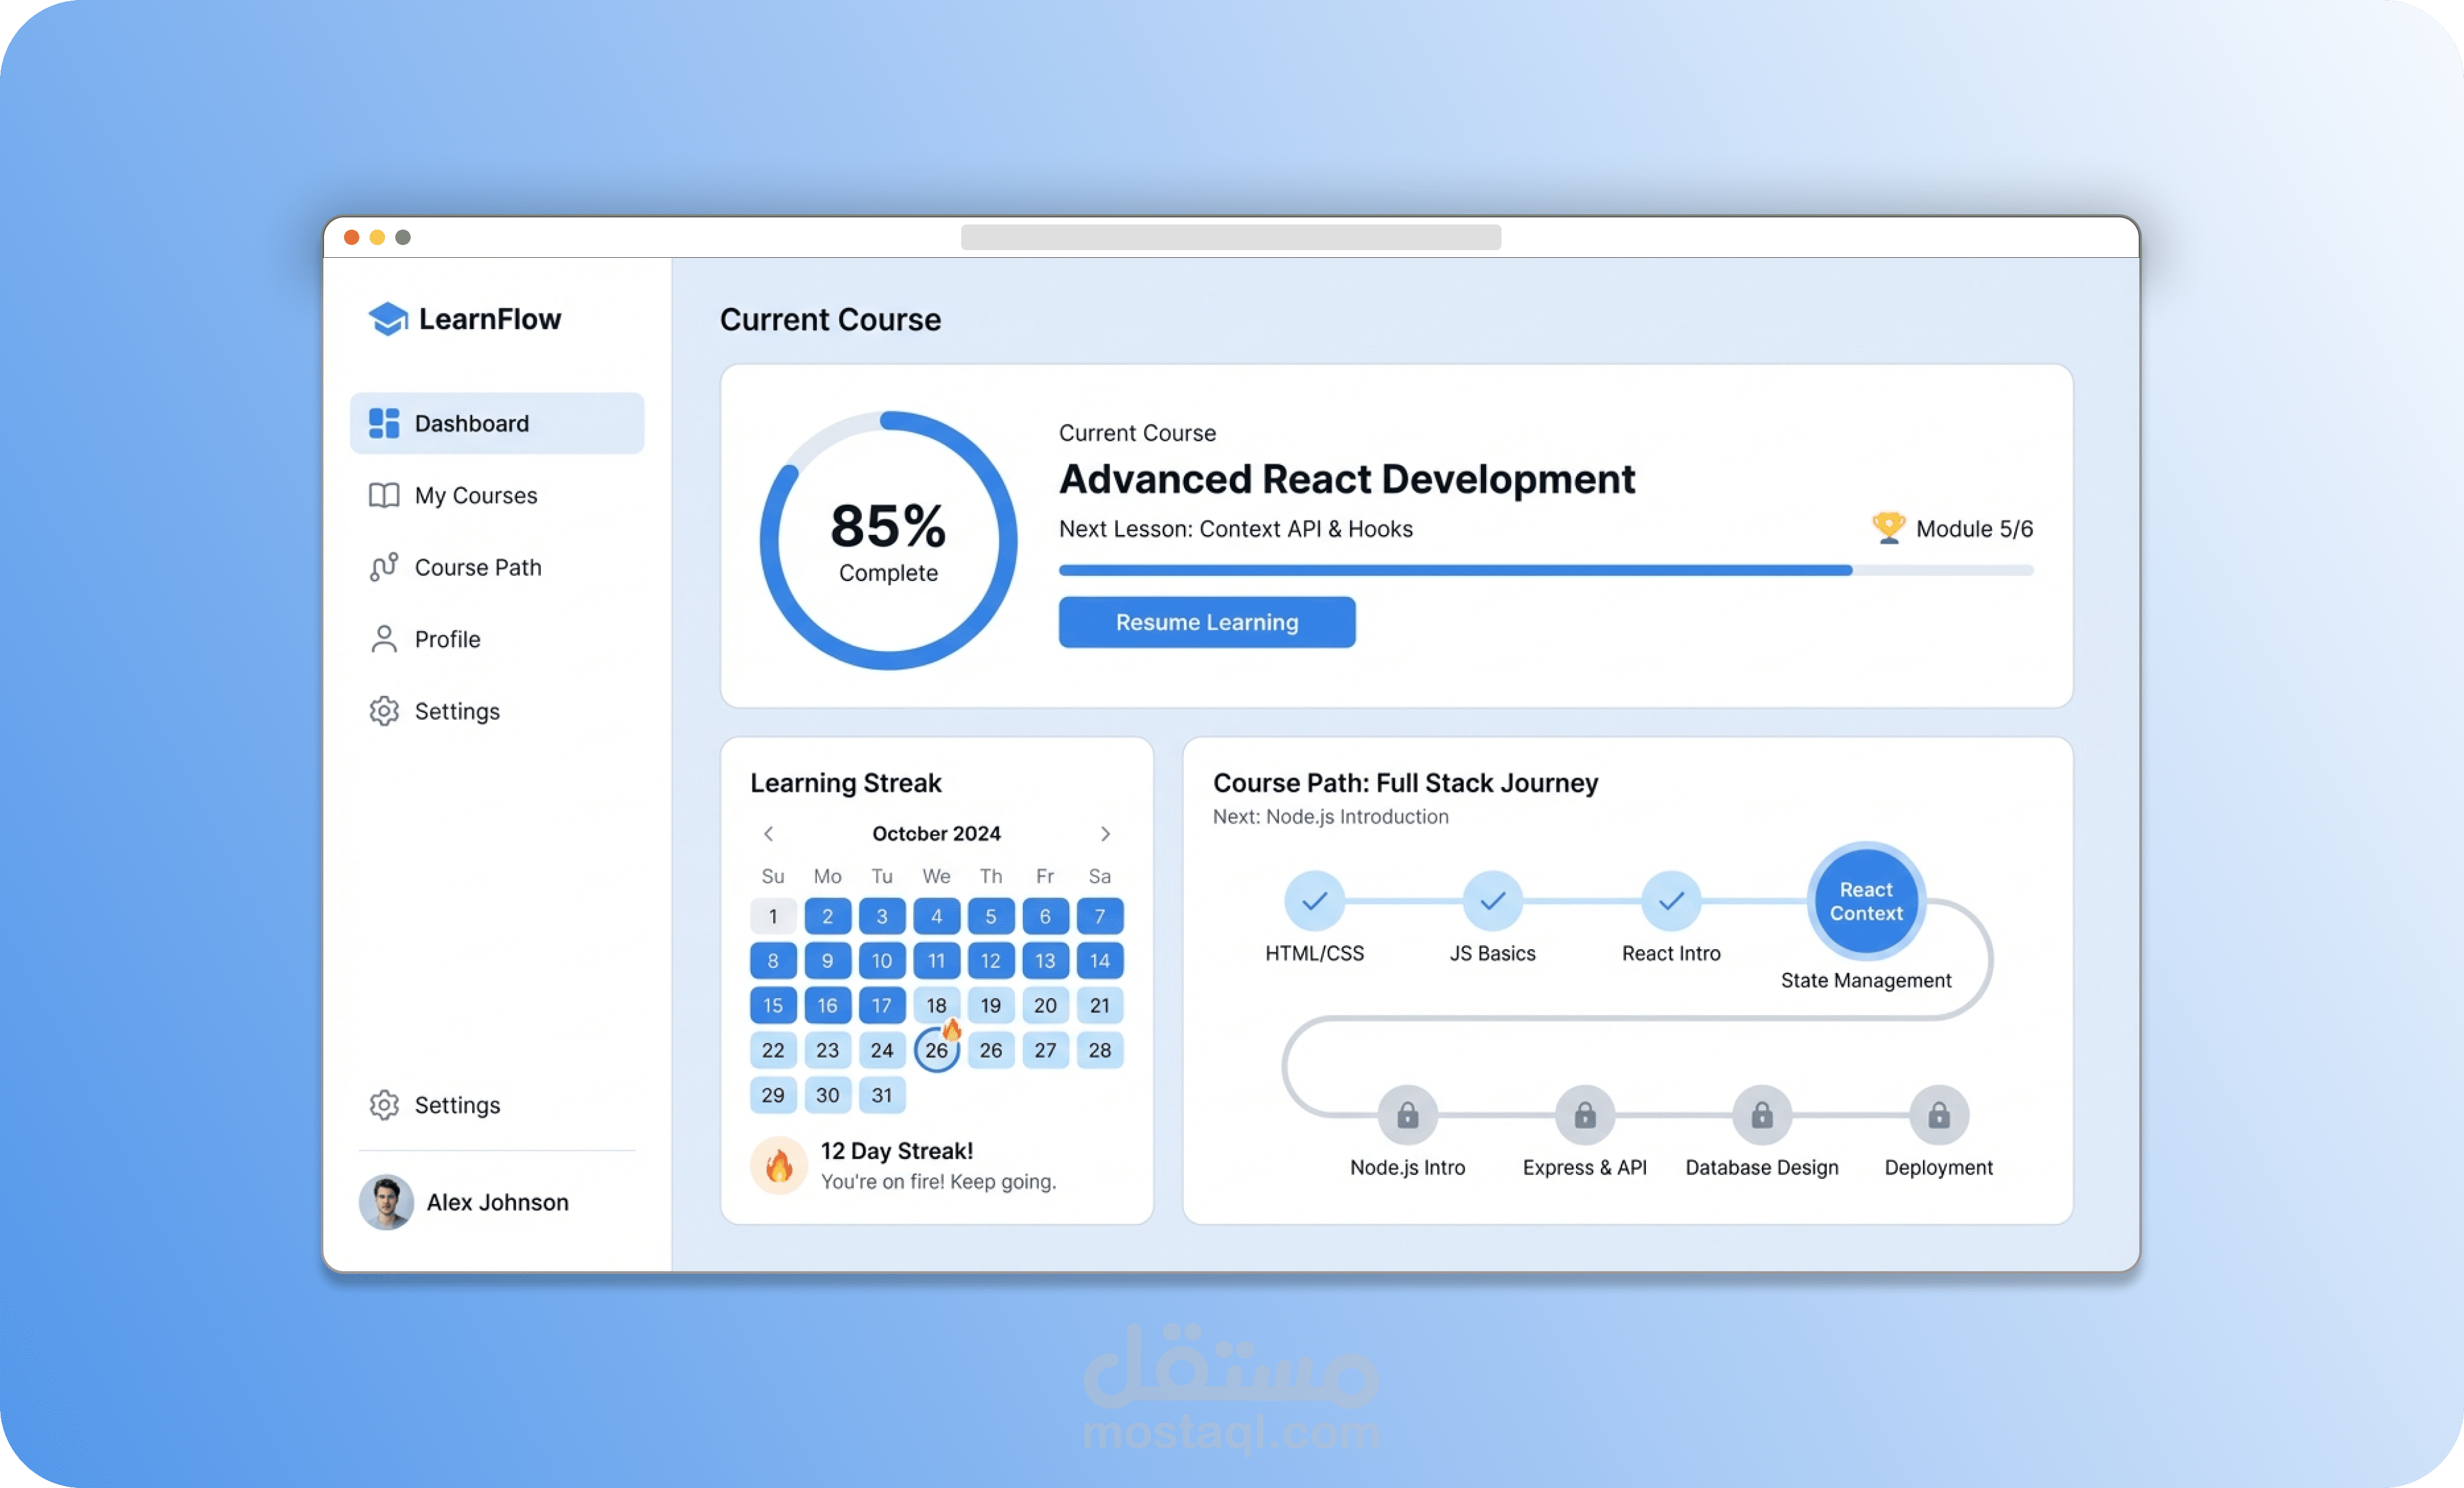The width and height of the screenshot is (2464, 1488).
Task: Select the React Intro checkpoint circle
Action: (x=1669, y=900)
